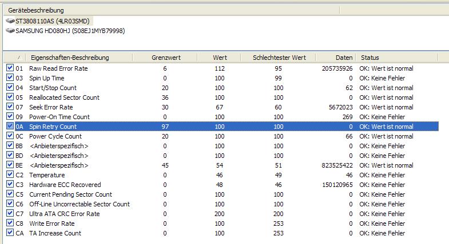Sort by the Wert column header
This screenshot has width=449, height=244.
click(x=219, y=58)
